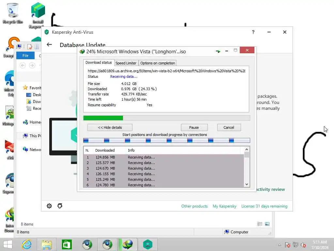Click the green download progress bar
Viewport: 334px width, 251px height.
click(x=167, y=118)
